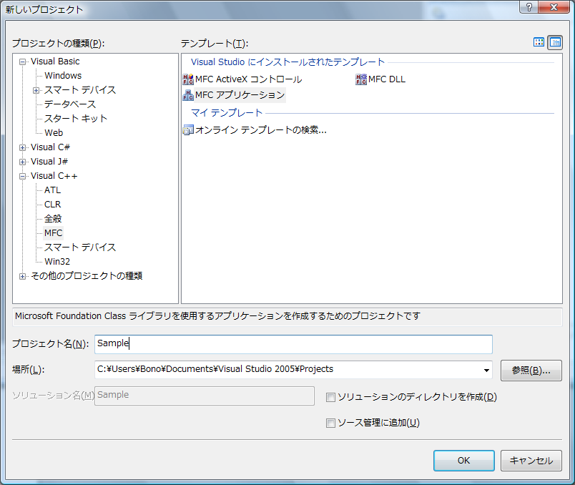Select データベース under Visual Basic
The image size is (575, 485).
point(70,104)
